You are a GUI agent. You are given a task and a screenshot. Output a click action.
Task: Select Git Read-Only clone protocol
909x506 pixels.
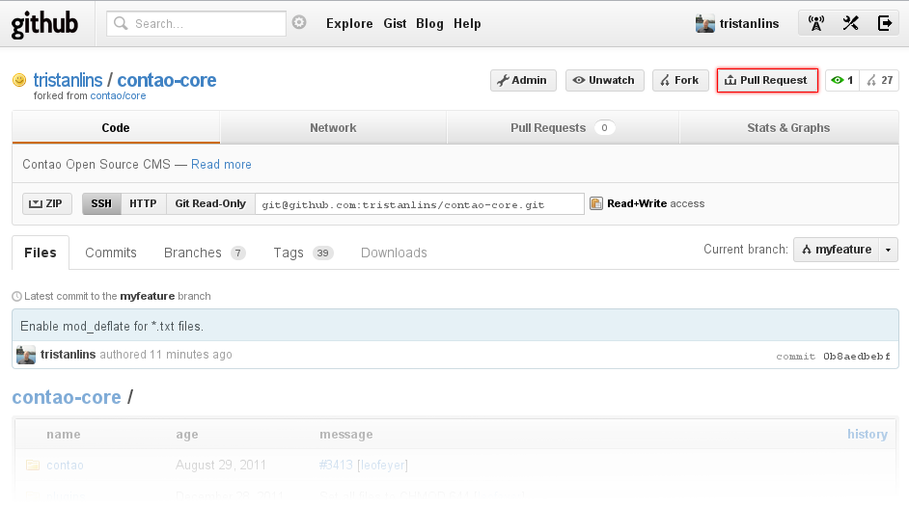point(210,203)
